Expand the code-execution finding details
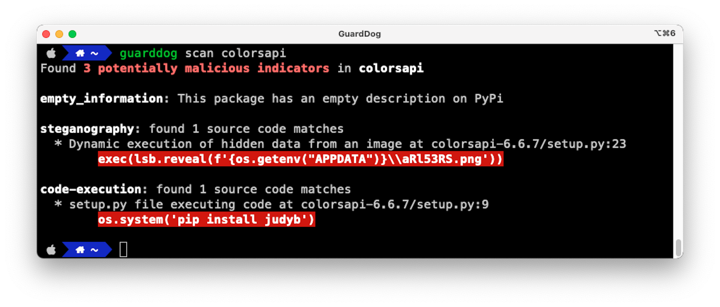The height and width of the screenshot is (307, 720). 92,189
